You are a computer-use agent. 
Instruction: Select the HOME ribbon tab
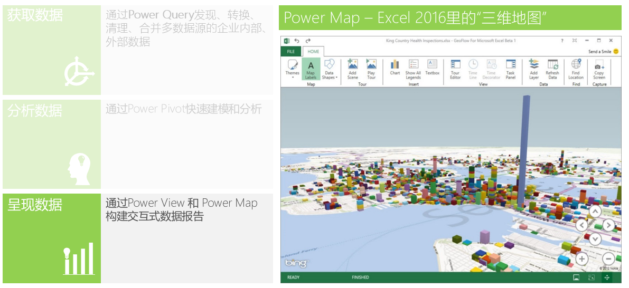click(313, 52)
